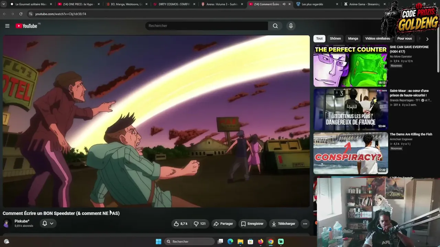Open File Explorer from taskbar
This screenshot has width=440, height=247.
[x=240, y=242]
